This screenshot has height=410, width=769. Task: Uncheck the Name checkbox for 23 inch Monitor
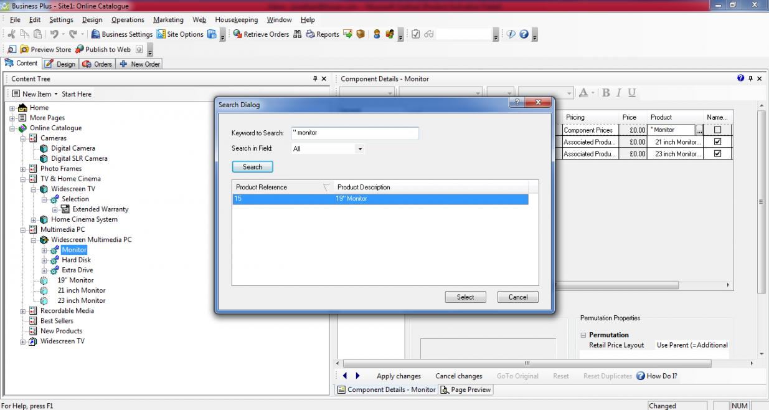click(x=717, y=154)
